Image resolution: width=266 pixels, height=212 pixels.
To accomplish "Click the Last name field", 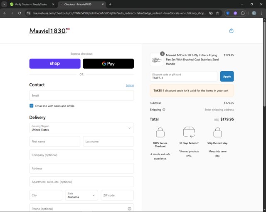I will [108, 142].
